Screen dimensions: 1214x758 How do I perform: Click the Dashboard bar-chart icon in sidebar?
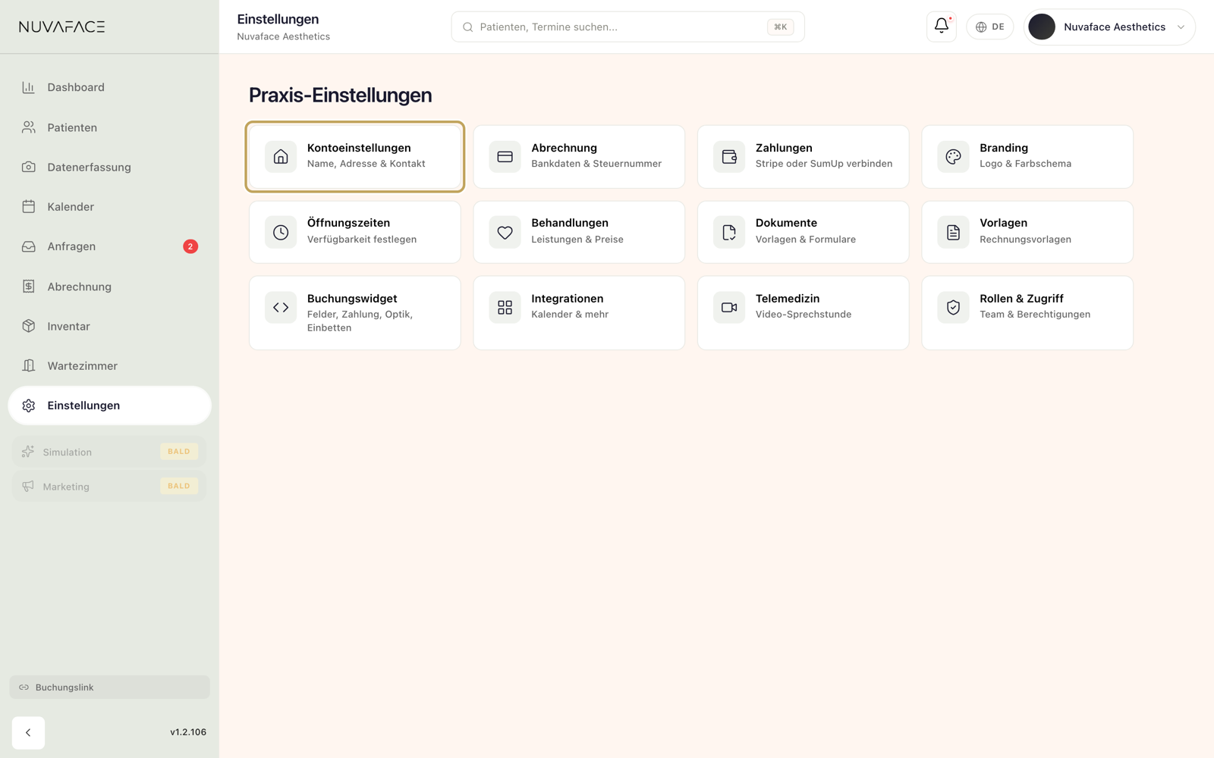[x=29, y=87]
